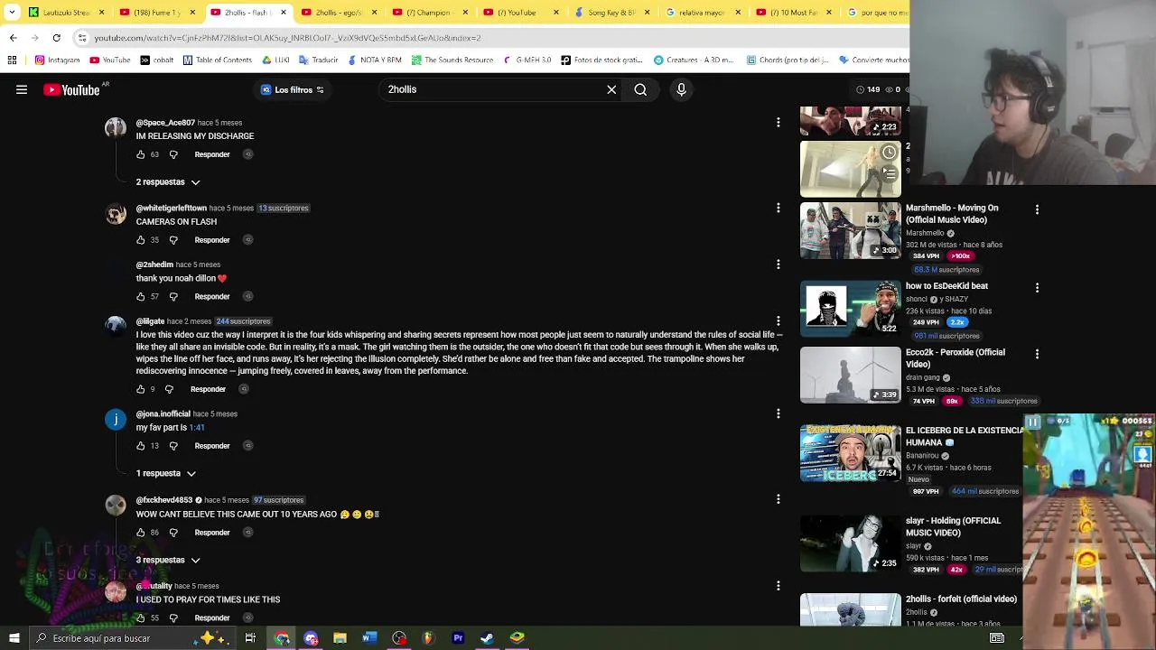Expand 2 respuestas under @Space_Ace807

[x=168, y=182]
